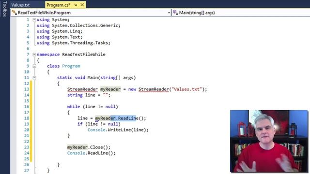Viewport: 310px width, 174px height.
Task: Open the Toolbox side panel
Action: [5, 9]
